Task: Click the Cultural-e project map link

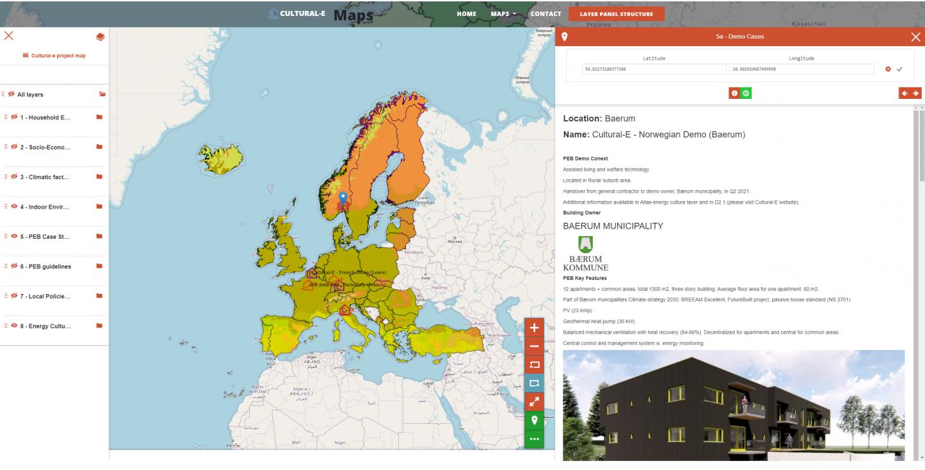Action: (54, 56)
